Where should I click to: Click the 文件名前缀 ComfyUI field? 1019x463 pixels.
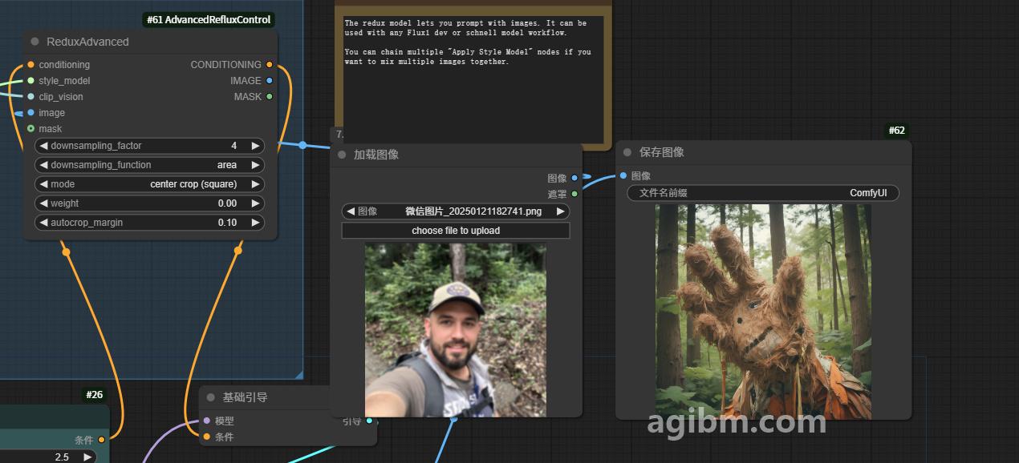click(763, 193)
